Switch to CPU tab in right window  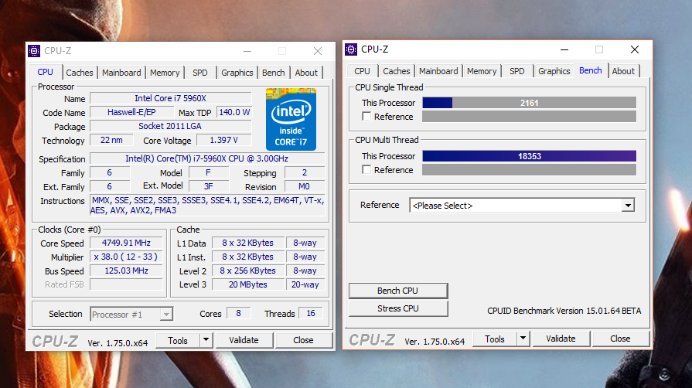(362, 71)
